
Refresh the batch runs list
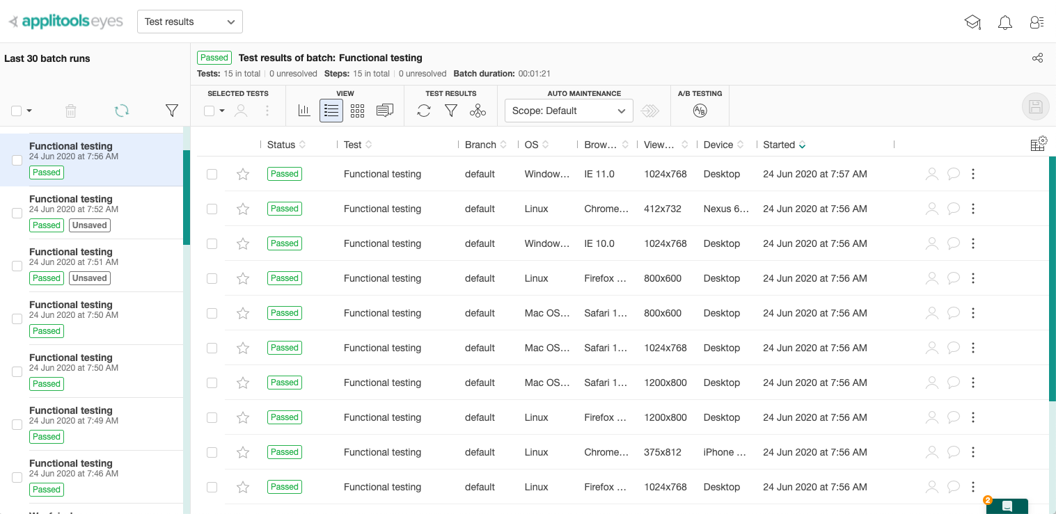[122, 111]
